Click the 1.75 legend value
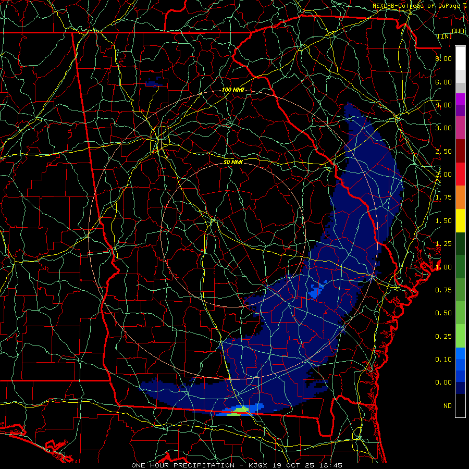Image resolution: width=469 pixels, height=469 pixels. 443,198
